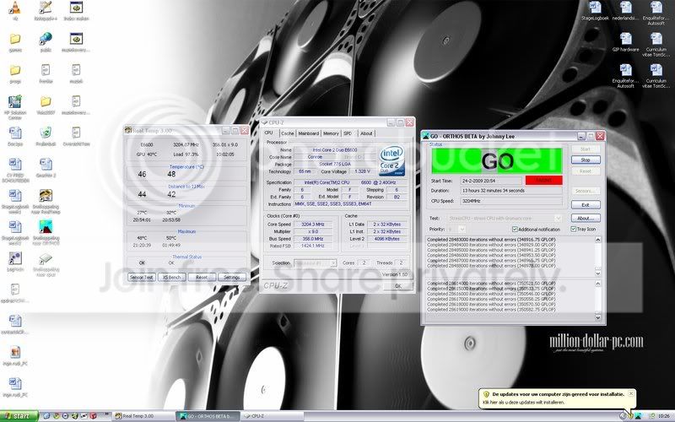
Task: Open the Notepad++ desktop shortcut
Action: 46,8
